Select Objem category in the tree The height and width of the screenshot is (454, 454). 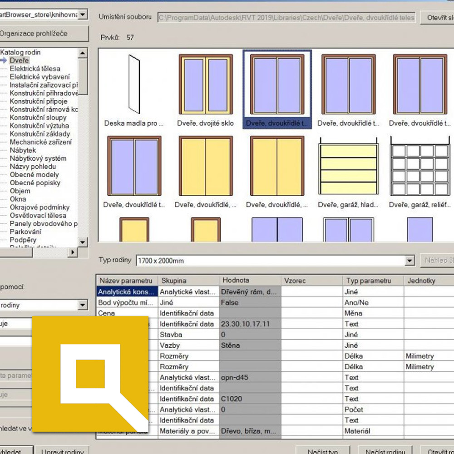tap(20, 191)
